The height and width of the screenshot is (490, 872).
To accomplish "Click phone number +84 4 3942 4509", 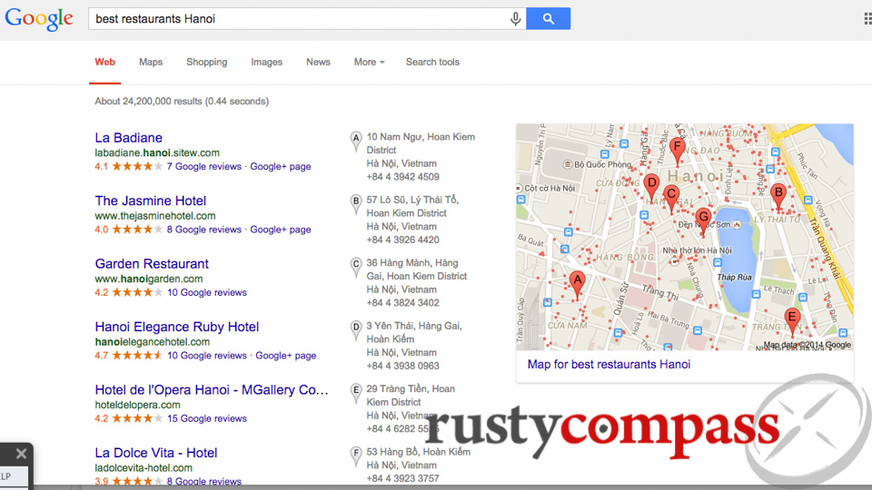I will tap(402, 177).
